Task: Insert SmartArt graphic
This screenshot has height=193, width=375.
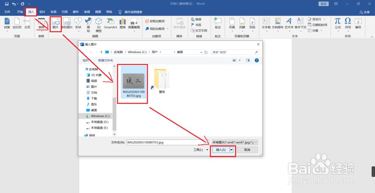Action: point(111,24)
